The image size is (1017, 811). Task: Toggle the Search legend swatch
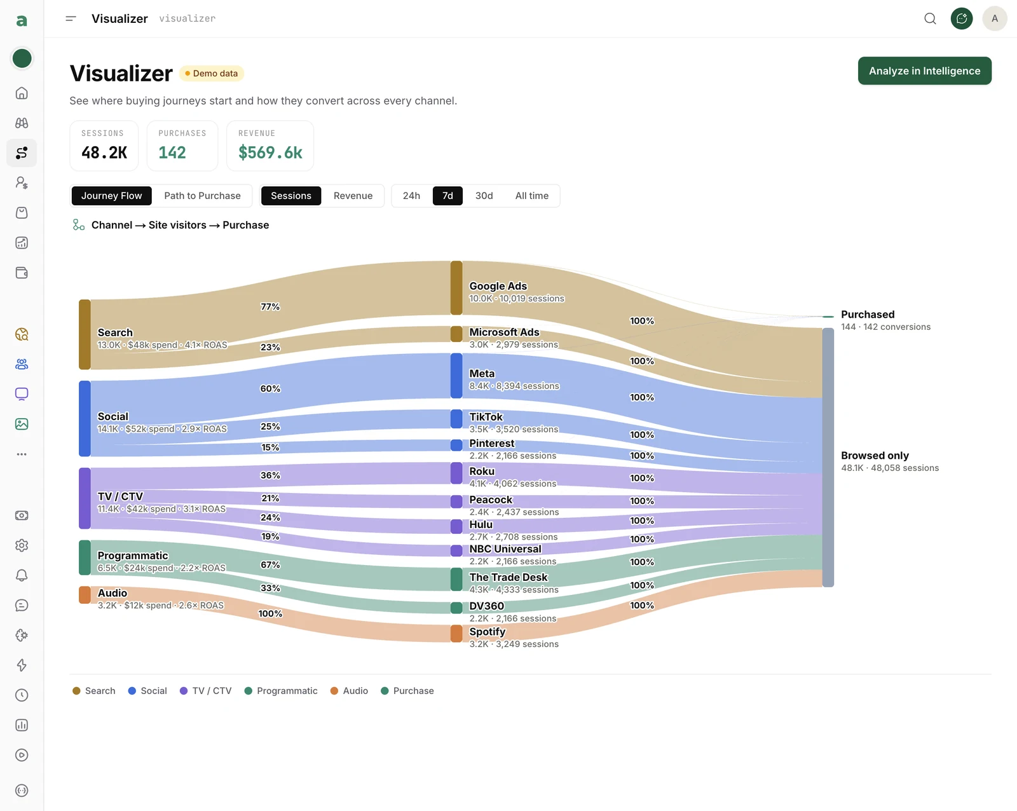(76, 691)
